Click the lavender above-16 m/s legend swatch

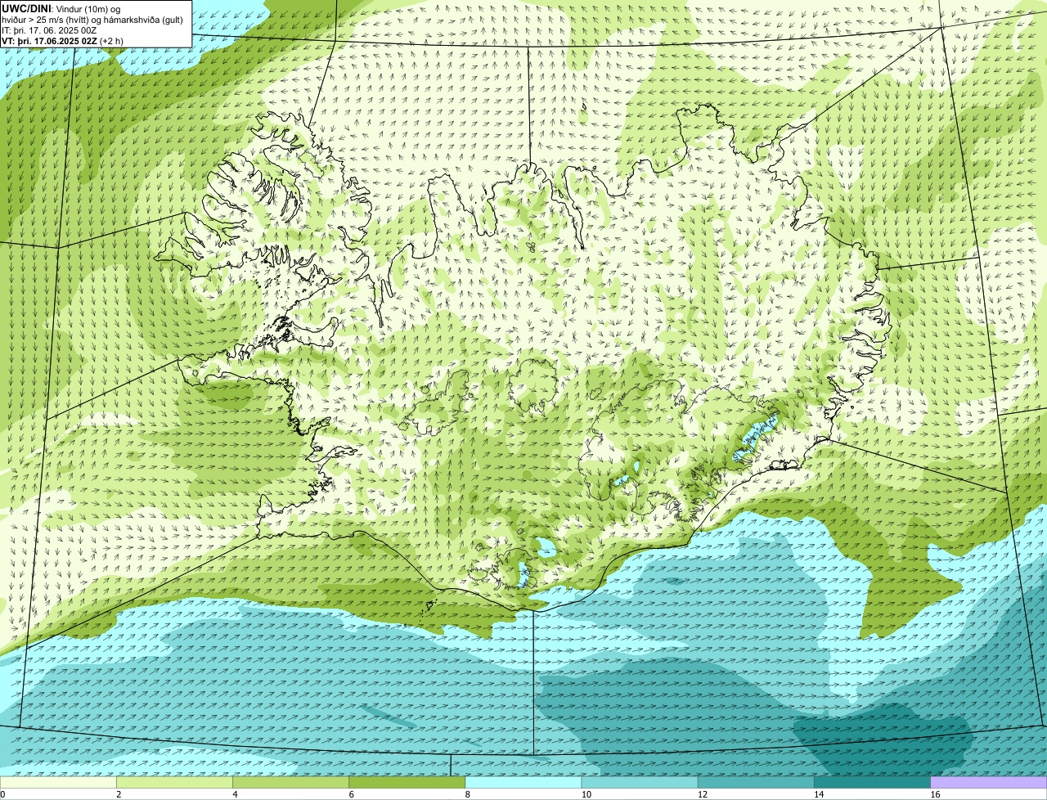(989, 782)
